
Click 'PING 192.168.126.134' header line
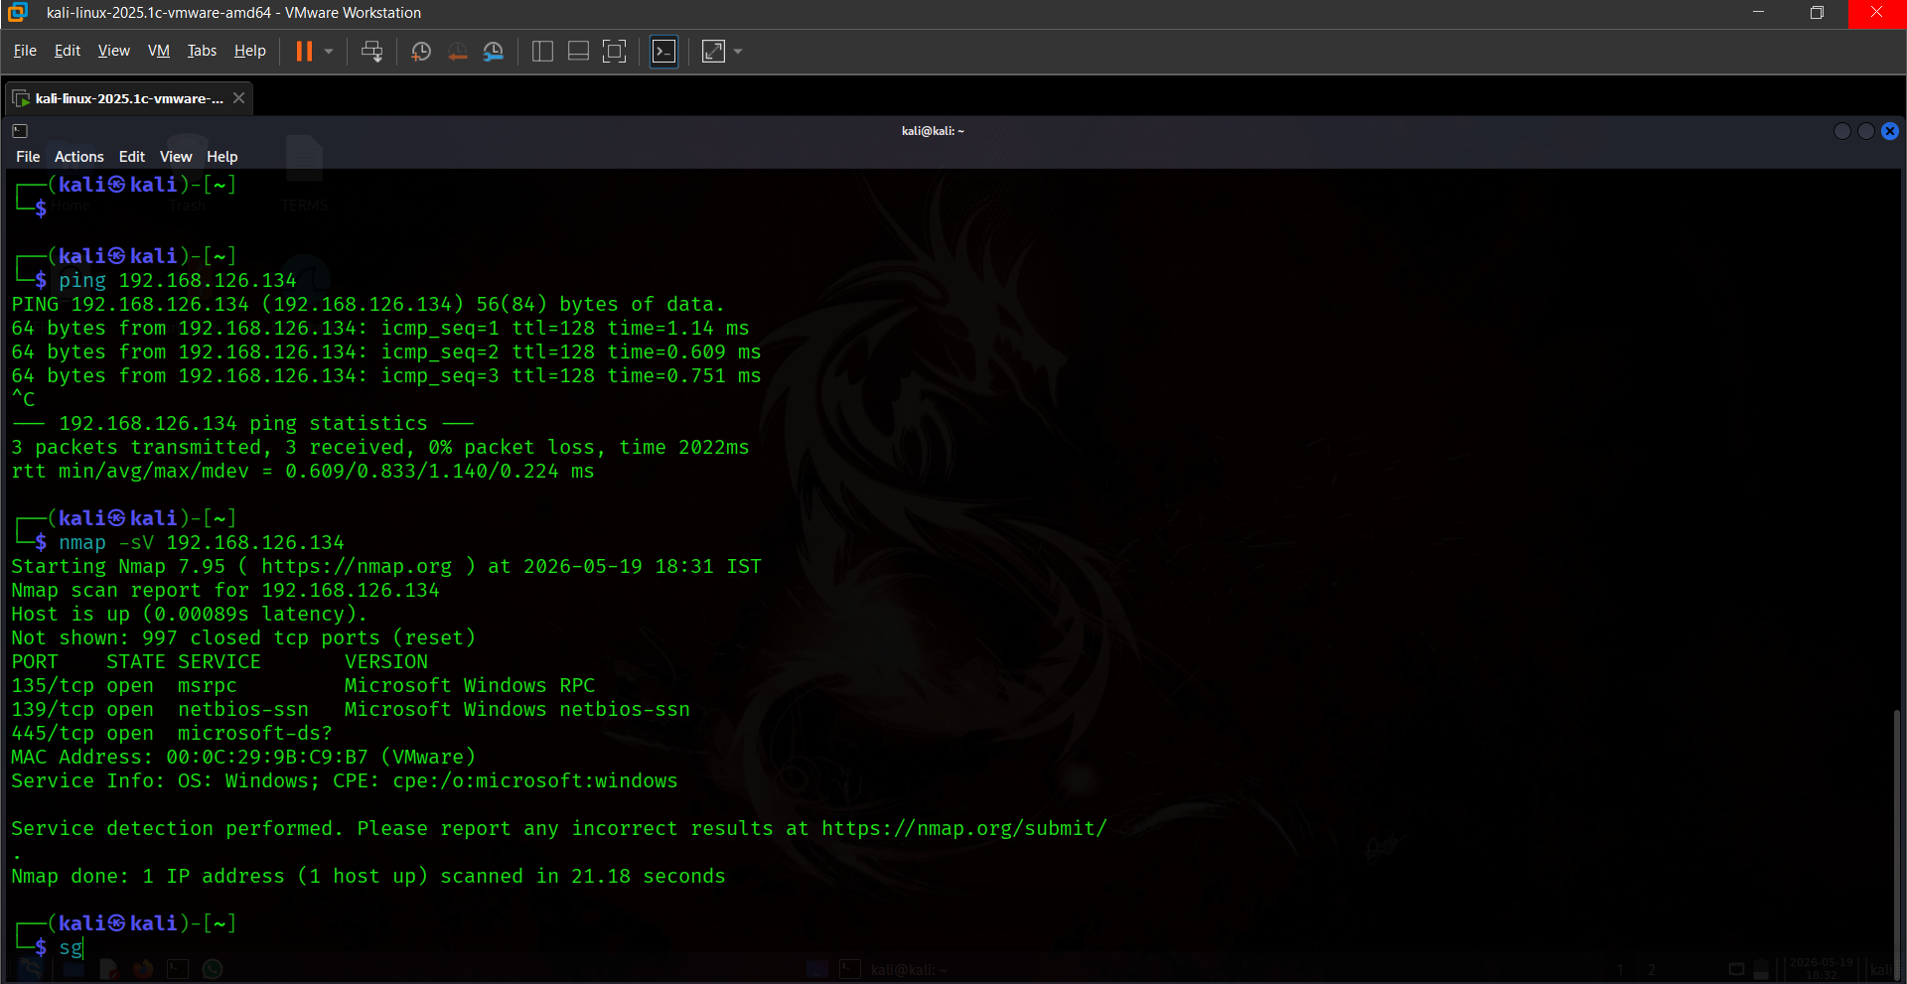(x=368, y=305)
